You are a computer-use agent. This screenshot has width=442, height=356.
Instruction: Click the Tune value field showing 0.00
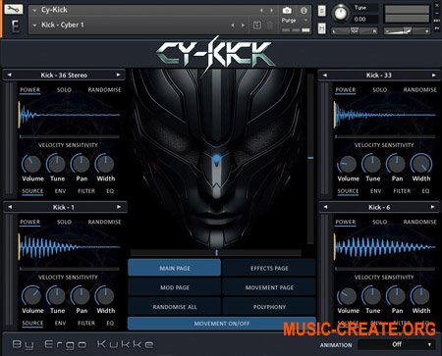click(364, 20)
